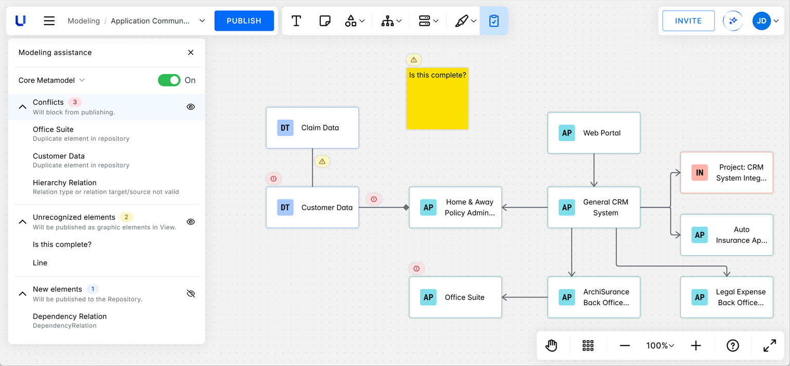The width and height of the screenshot is (790, 366).
Task: Close the Modeling assistance panel
Action: pyautogui.click(x=191, y=52)
